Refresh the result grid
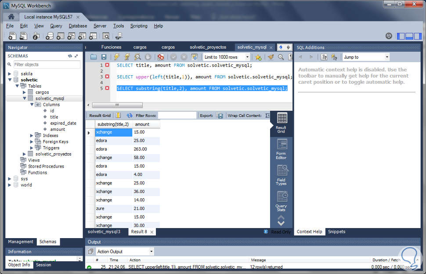The image size is (426, 274). click(130, 116)
